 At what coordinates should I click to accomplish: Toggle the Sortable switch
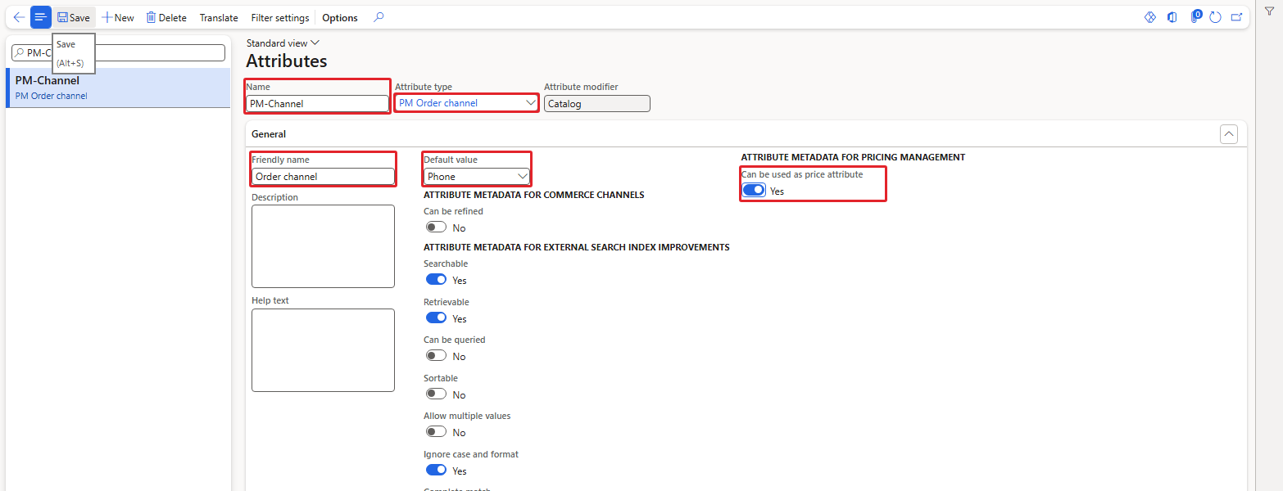tap(436, 394)
